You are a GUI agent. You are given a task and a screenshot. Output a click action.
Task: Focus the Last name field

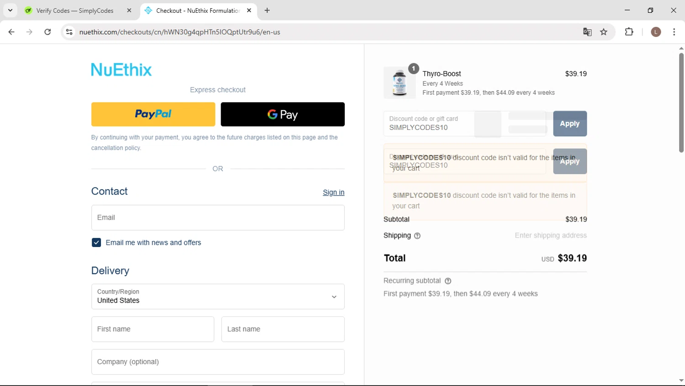tap(283, 329)
